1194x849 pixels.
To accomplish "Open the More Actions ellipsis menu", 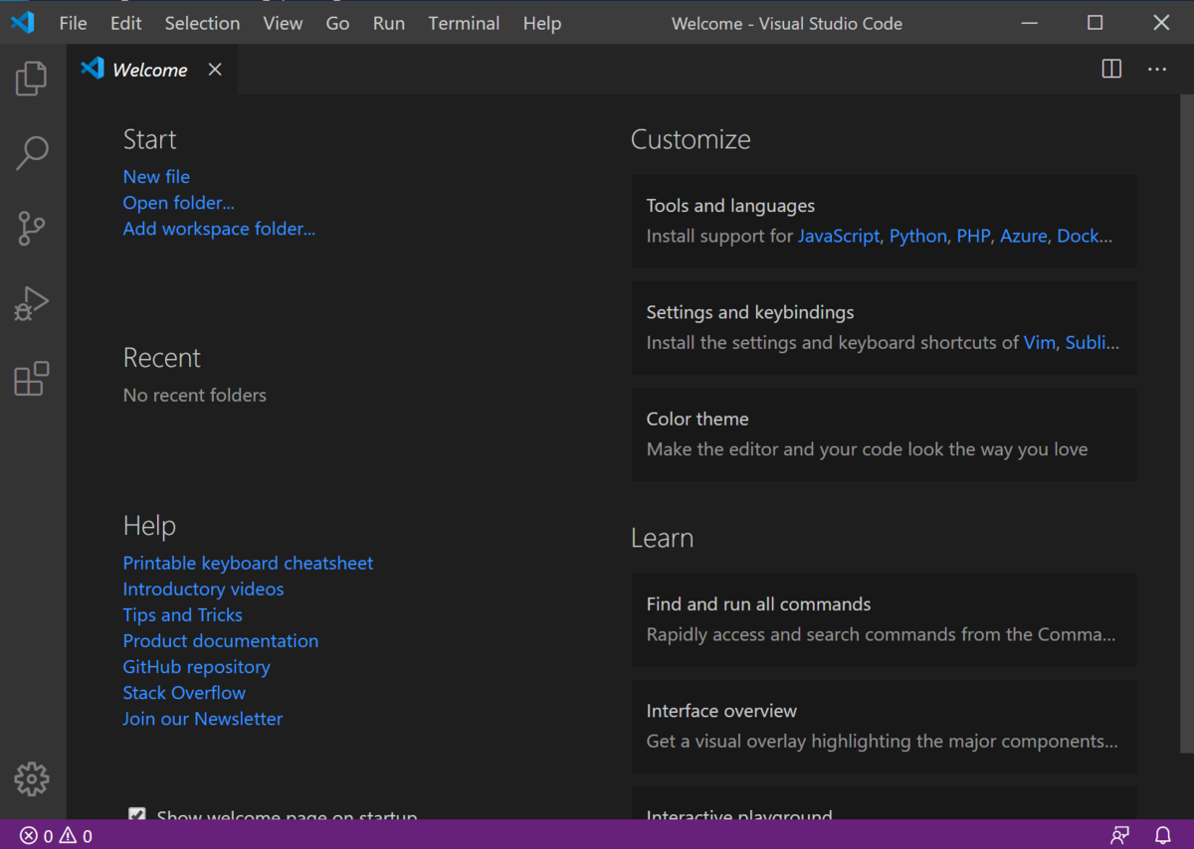I will point(1157,69).
